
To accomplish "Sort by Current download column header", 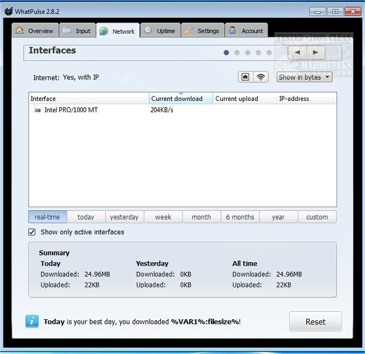I will (181, 99).
